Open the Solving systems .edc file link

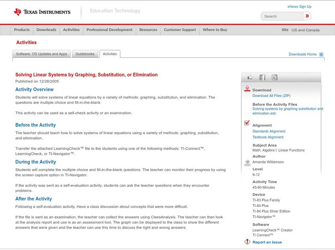288,111
